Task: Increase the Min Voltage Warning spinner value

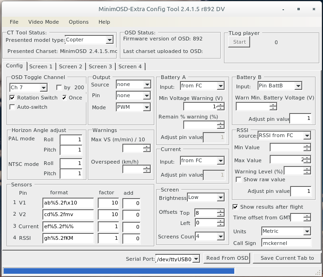Action: [220, 105]
